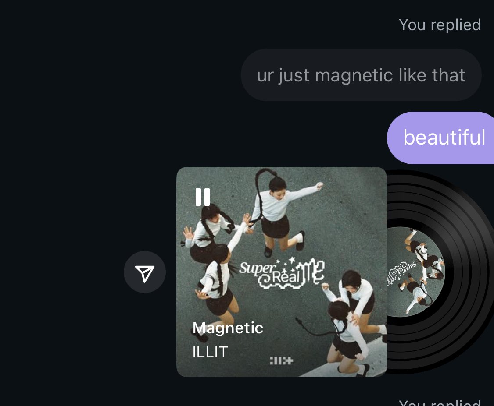Tap the spinning vinyl record disc
The width and height of the screenshot is (494, 406).
tap(440, 272)
